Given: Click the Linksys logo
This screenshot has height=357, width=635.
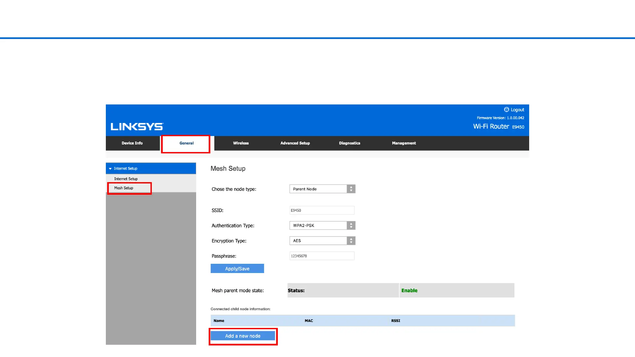Looking at the screenshot, I should pyautogui.click(x=137, y=127).
